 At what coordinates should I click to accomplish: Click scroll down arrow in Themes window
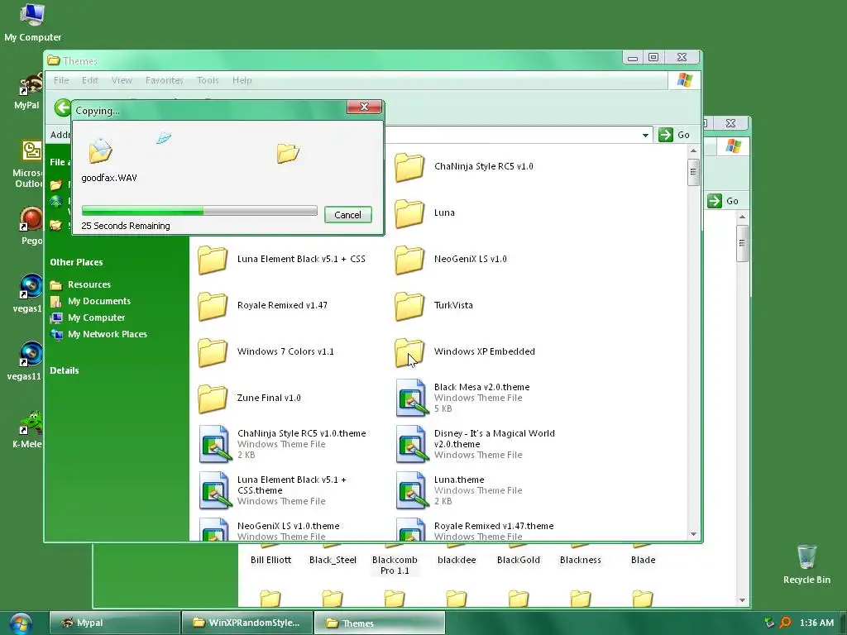coord(694,534)
